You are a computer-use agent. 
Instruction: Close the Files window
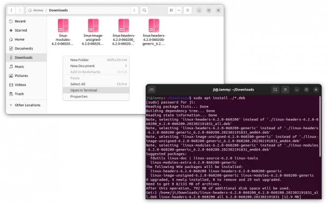218,10
